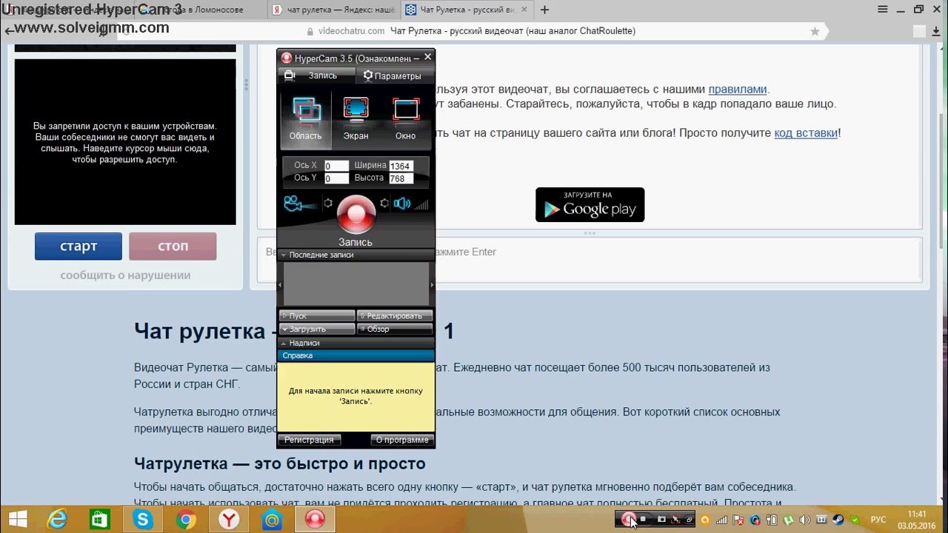Open the Windows Start button
This screenshot has width=948, height=533.
click(17, 520)
